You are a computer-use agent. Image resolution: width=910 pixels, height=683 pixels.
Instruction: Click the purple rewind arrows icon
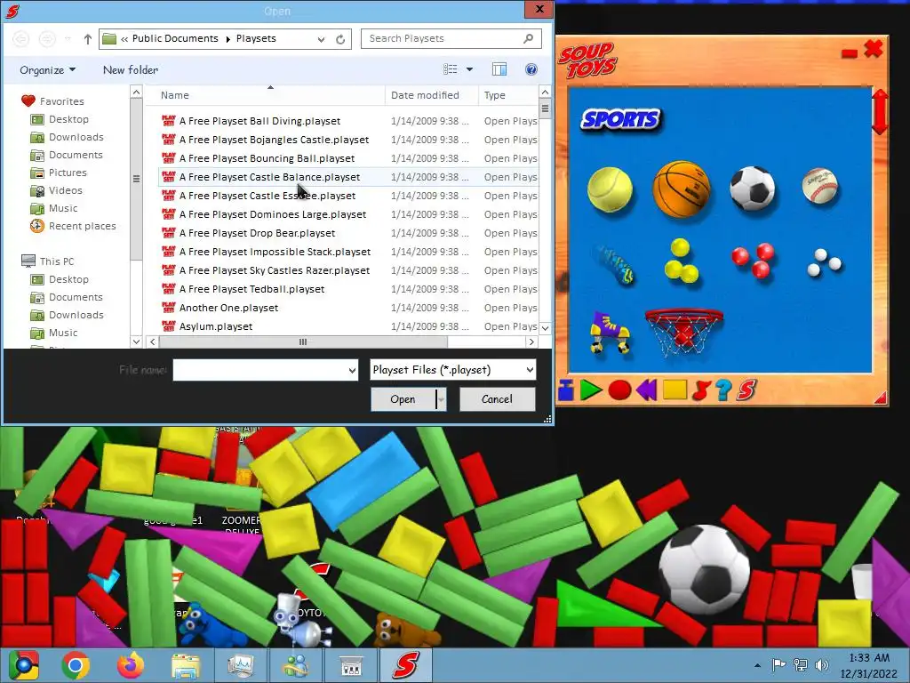[647, 390]
